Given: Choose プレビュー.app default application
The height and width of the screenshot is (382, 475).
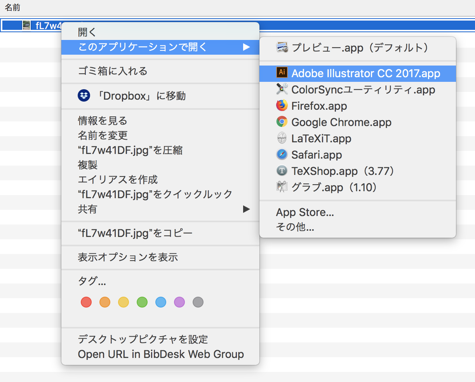Looking at the screenshot, I should [x=360, y=48].
